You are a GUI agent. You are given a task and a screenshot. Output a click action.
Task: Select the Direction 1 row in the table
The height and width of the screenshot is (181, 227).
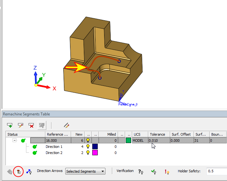(54, 147)
